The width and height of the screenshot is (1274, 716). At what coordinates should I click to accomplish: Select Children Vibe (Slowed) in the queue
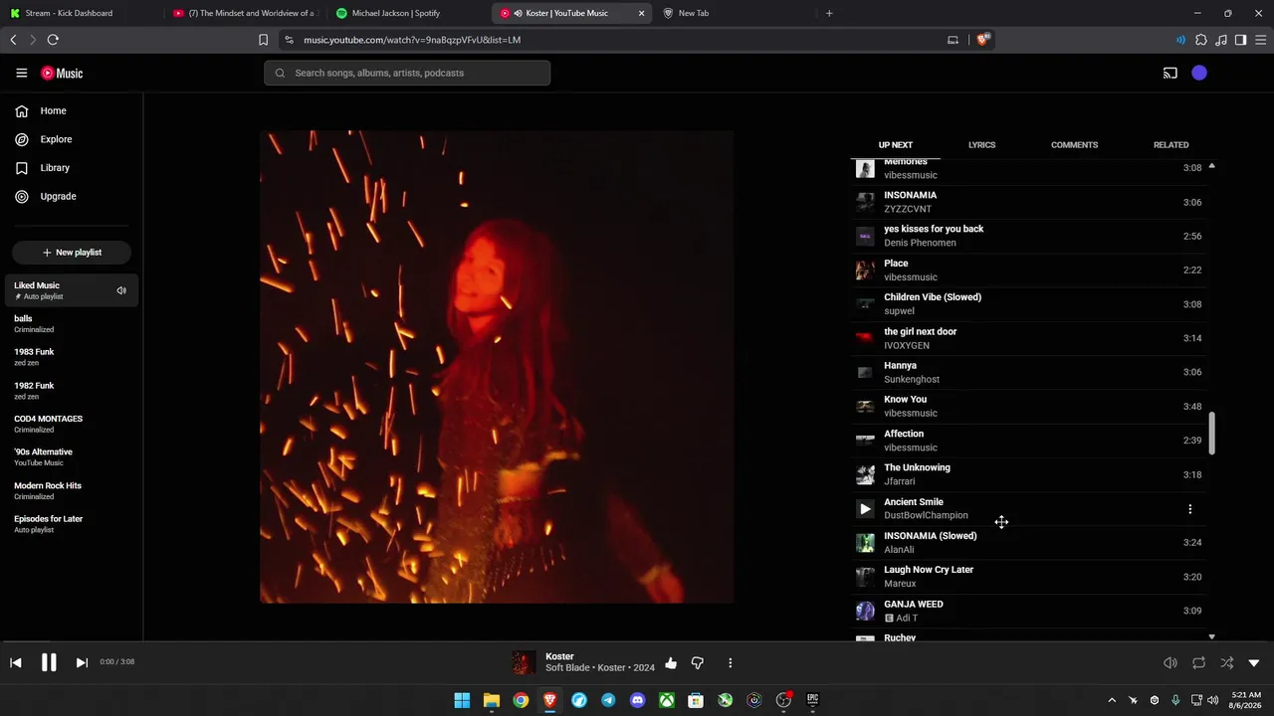click(x=1028, y=304)
